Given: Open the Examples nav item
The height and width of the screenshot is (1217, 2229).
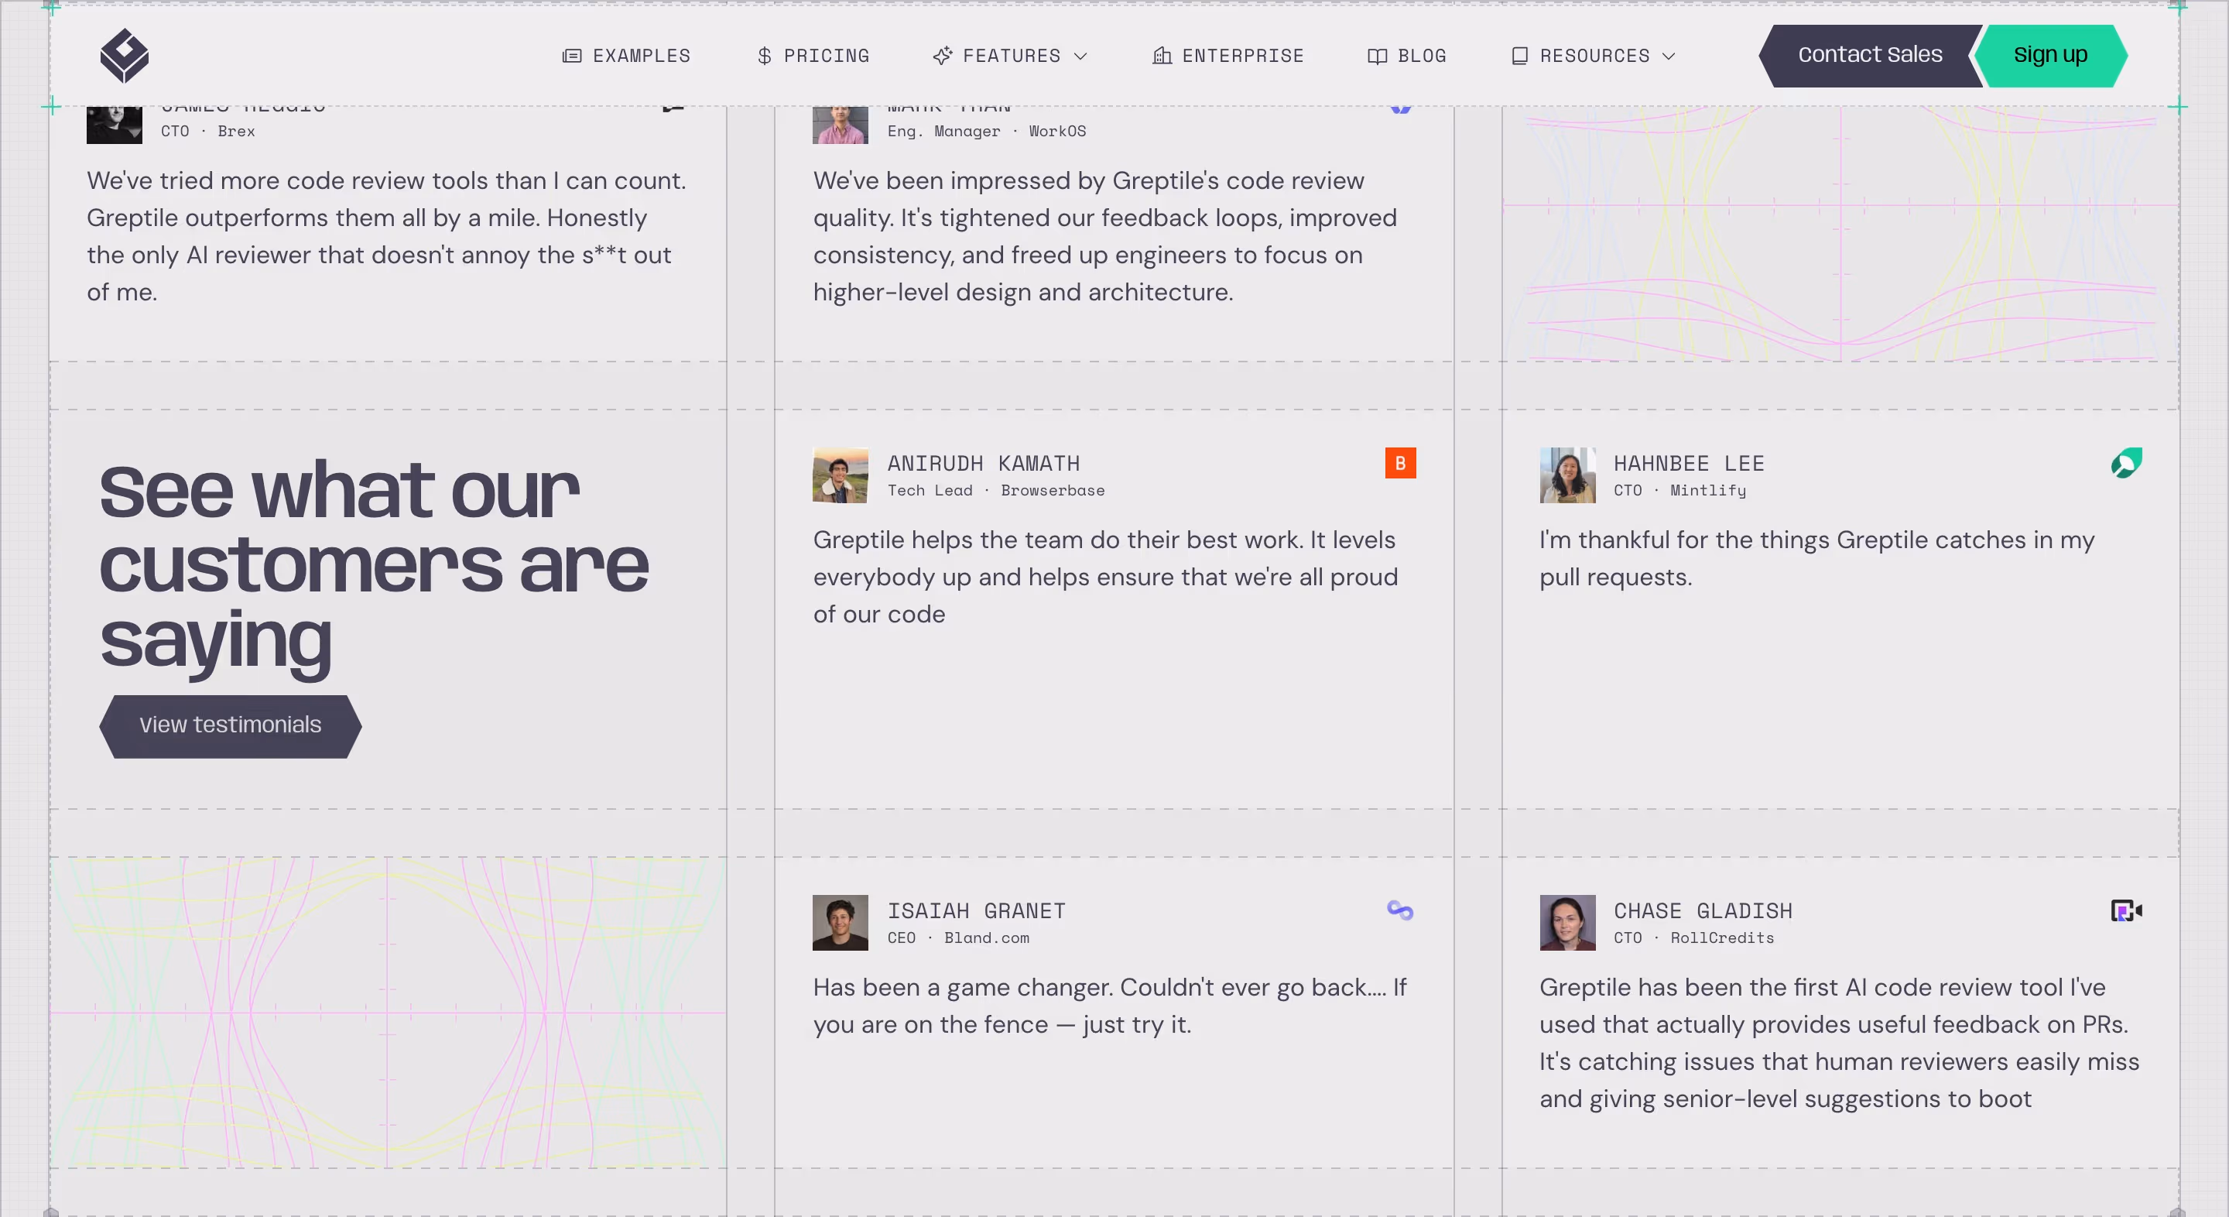Looking at the screenshot, I should 626,57.
